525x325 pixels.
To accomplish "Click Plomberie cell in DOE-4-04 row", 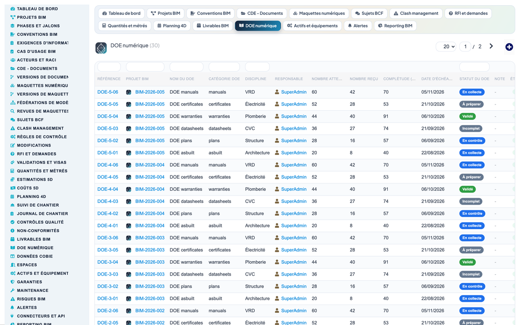I will 255,189.
